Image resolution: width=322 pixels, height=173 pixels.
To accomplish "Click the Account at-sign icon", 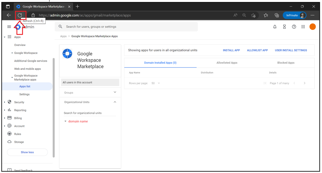I will [x=9, y=126].
